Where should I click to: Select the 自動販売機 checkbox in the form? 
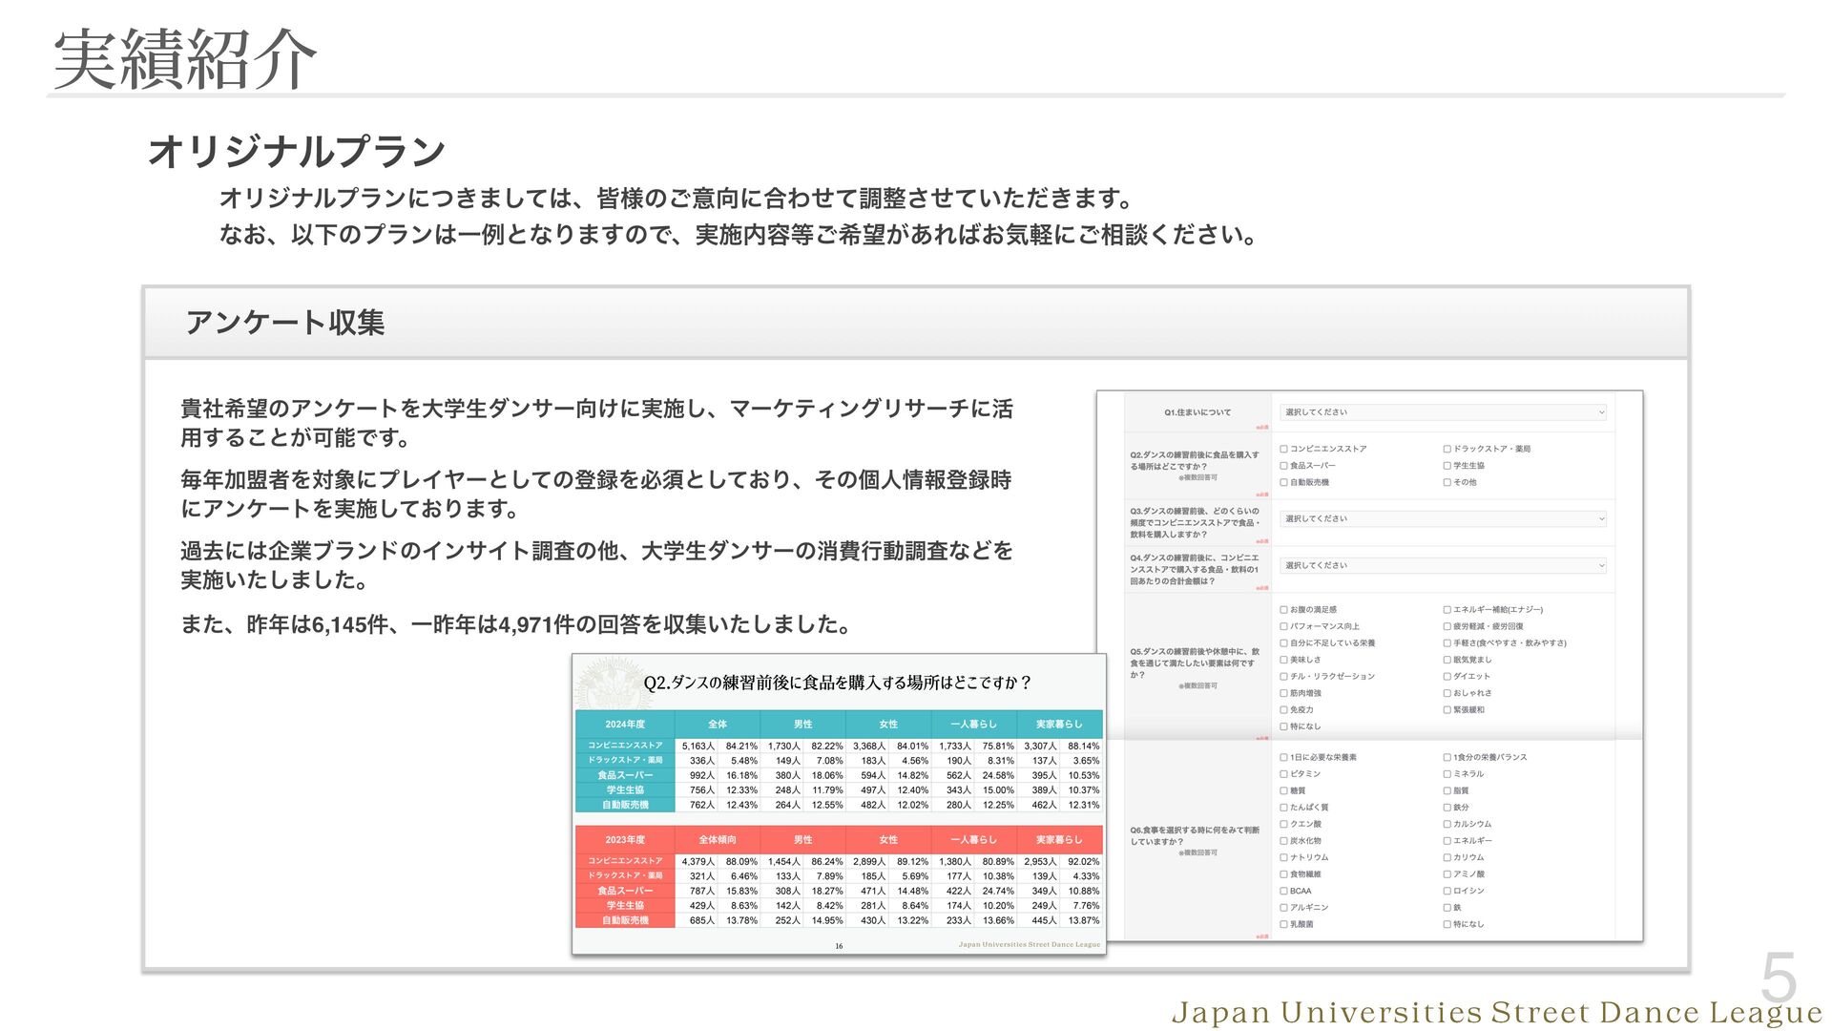coord(1284,483)
